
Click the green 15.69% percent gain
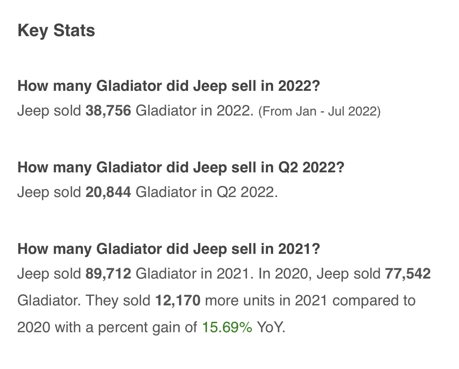[227, 327]
